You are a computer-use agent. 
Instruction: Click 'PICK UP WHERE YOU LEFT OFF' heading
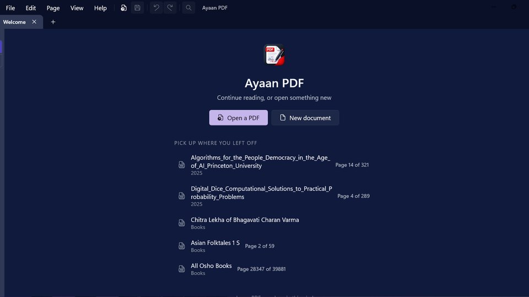pyautogui.click(x=215, y=143)
